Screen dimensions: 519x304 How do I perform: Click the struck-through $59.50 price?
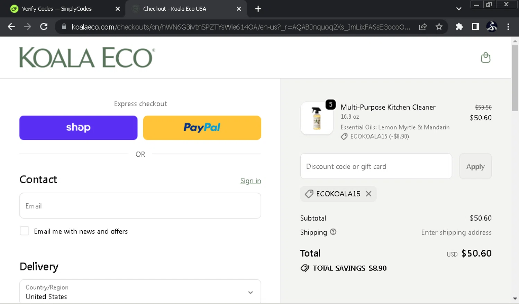pos(483,107)
